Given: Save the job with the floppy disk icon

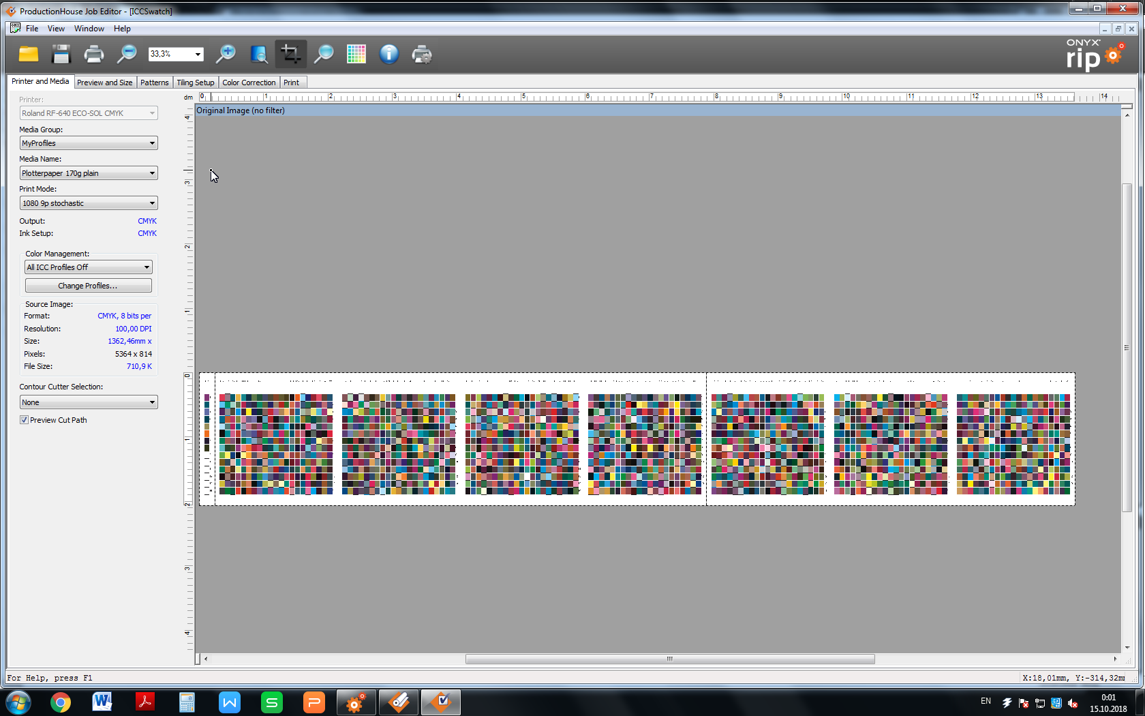Looking at the screenshot, I should tap(61, 54).
